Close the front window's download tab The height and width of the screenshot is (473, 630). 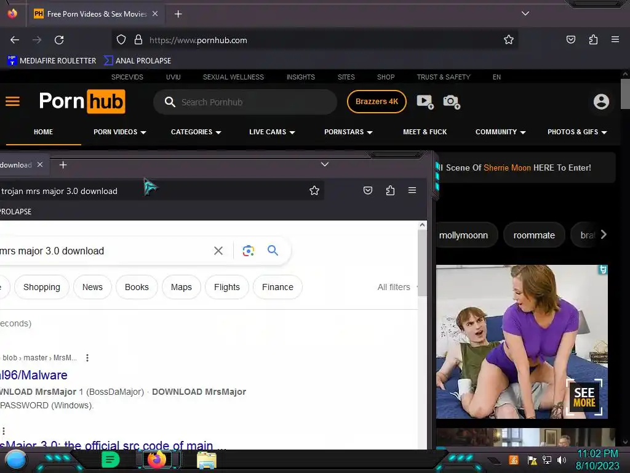click(40, 164)
